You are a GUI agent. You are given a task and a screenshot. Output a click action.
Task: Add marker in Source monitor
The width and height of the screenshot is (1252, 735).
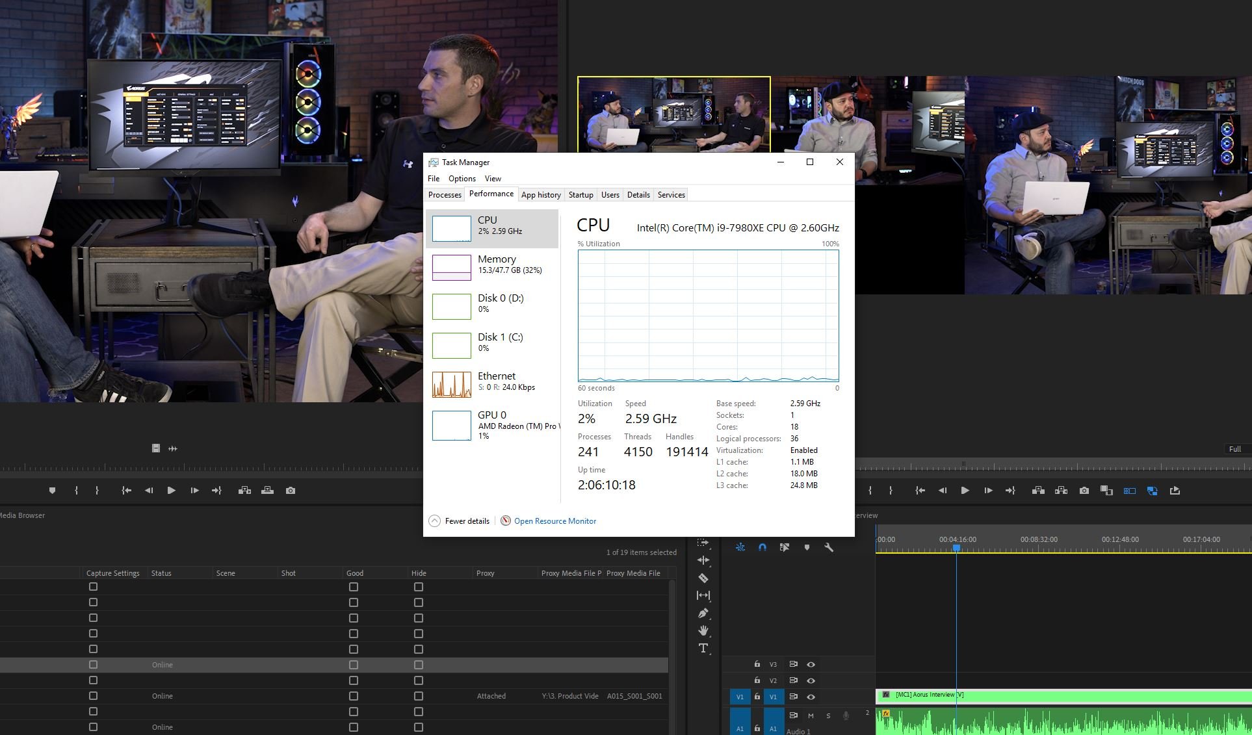tap(53, 491)
